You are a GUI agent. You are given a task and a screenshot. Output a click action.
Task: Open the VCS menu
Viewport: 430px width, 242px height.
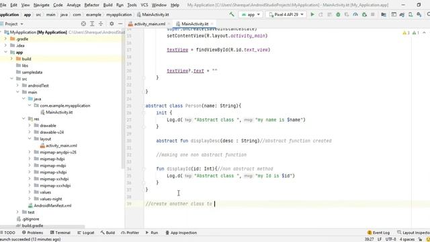(144, 5)
